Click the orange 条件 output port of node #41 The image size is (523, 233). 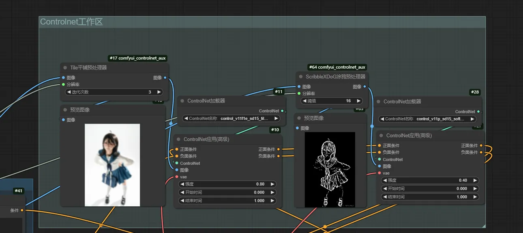[22, 210]
